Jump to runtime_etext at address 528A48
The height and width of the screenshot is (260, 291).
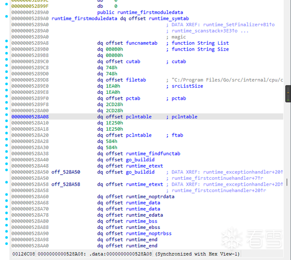point(145,166)
